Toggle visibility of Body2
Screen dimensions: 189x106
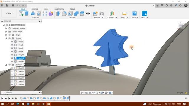click(x=12, y=45)
